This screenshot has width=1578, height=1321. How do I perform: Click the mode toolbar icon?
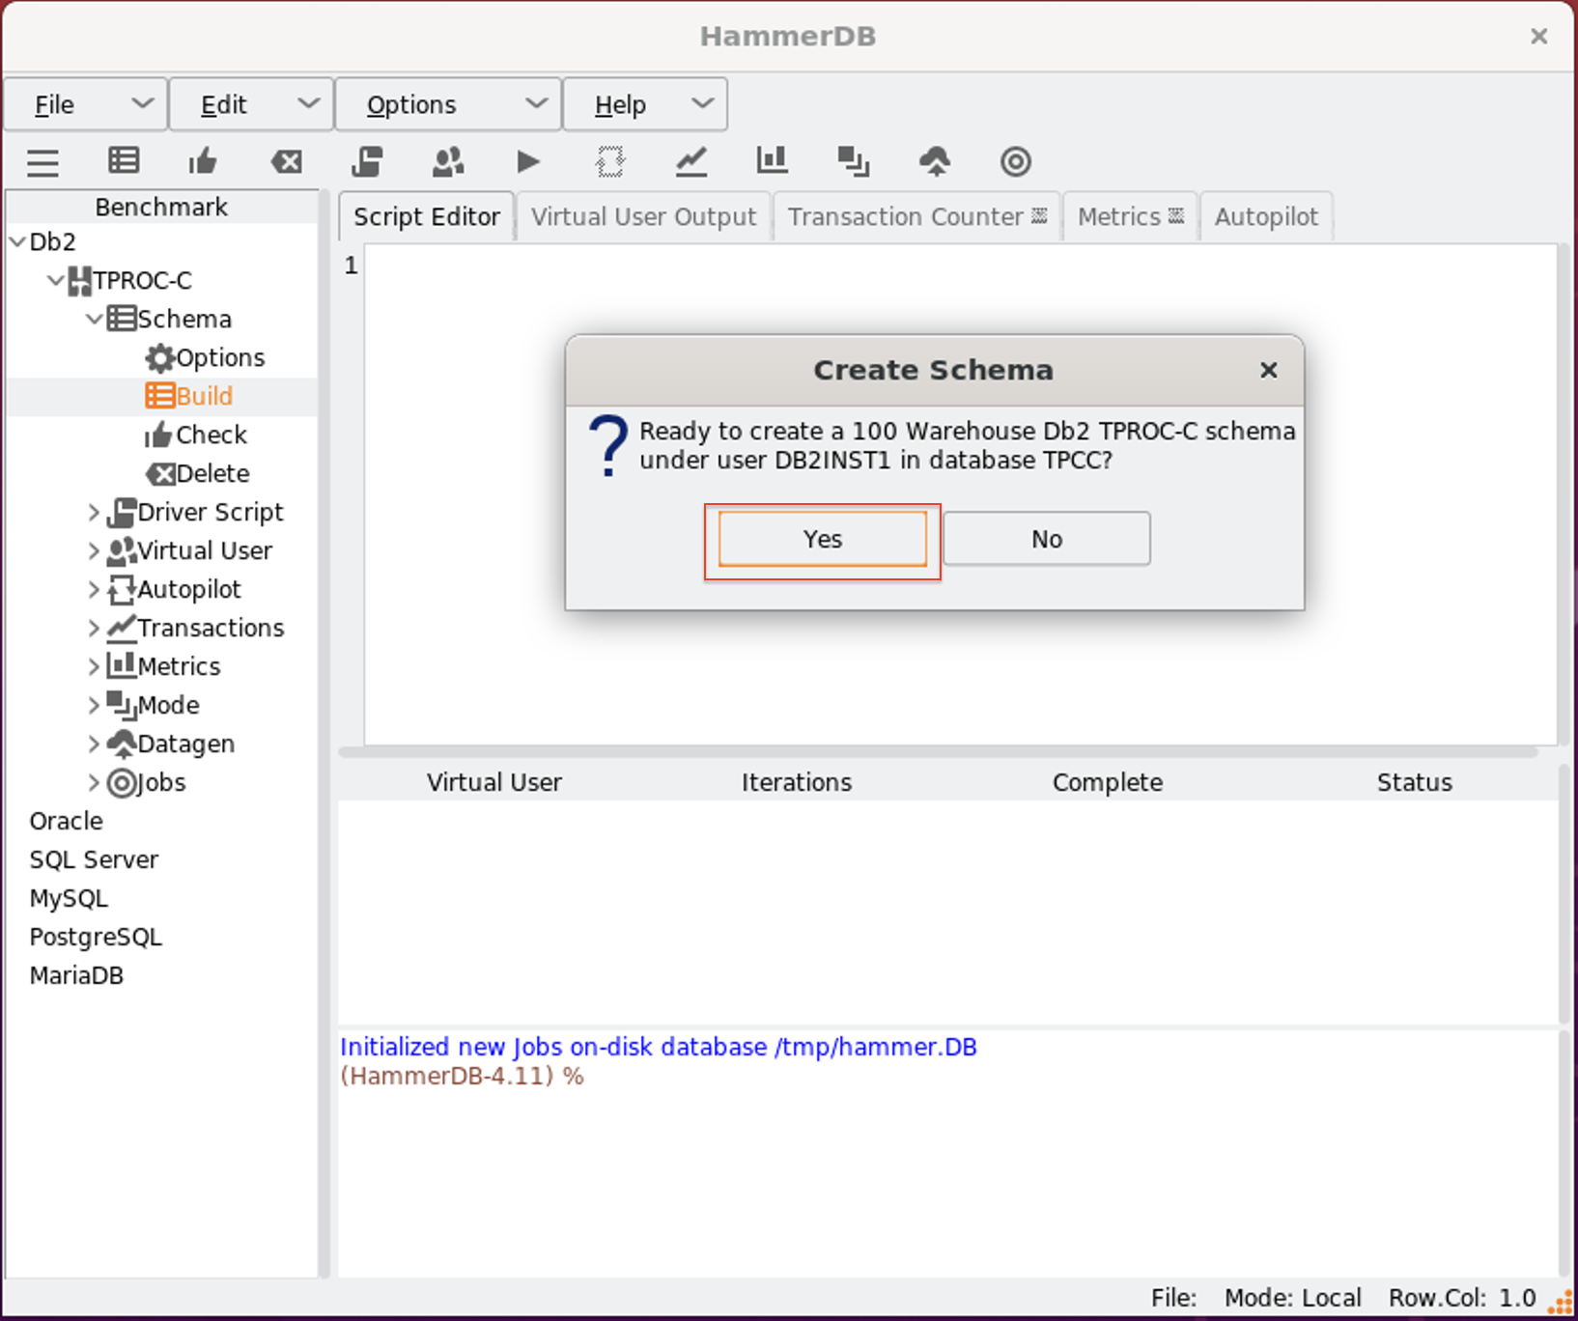coord(854,161)
